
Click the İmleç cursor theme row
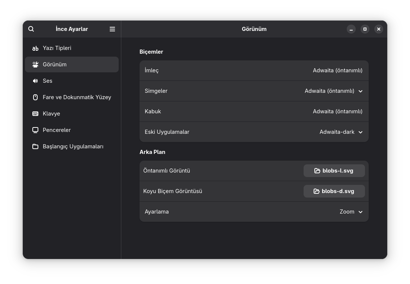[254, 70]
